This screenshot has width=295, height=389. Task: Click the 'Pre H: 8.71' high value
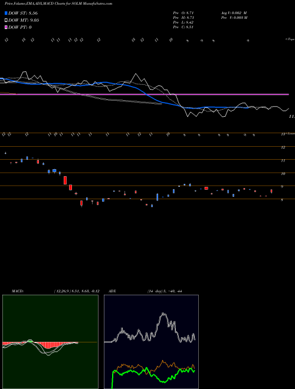pyautogui.click(x=183, y=18)
